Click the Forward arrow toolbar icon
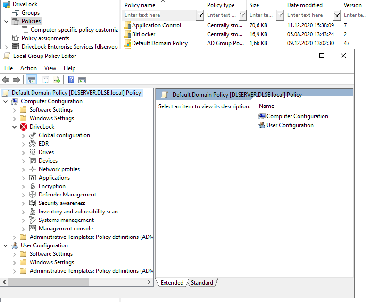366x302 pixels. click(x=17, y=80)
